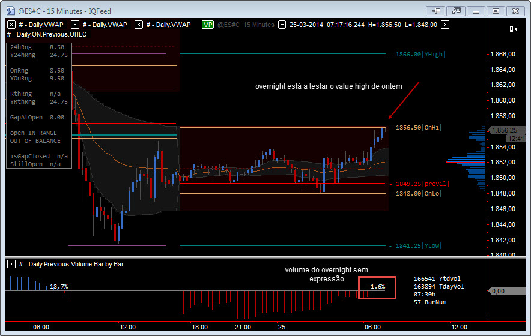Click the 1.860,00 price axis label

point(503,100)
